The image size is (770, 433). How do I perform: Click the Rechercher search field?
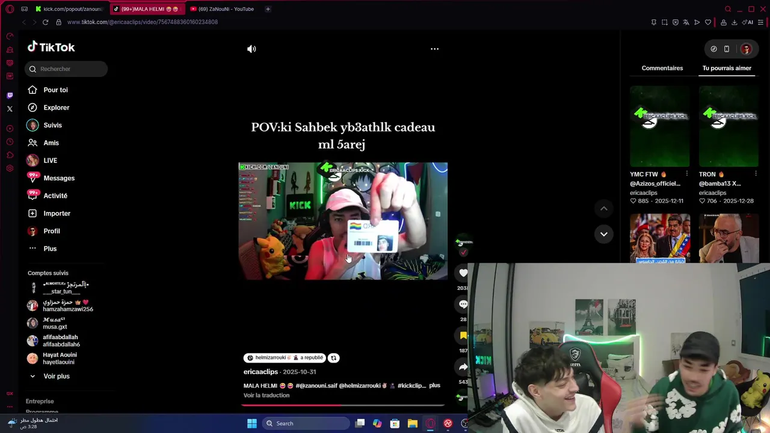[x=66, y=69]
